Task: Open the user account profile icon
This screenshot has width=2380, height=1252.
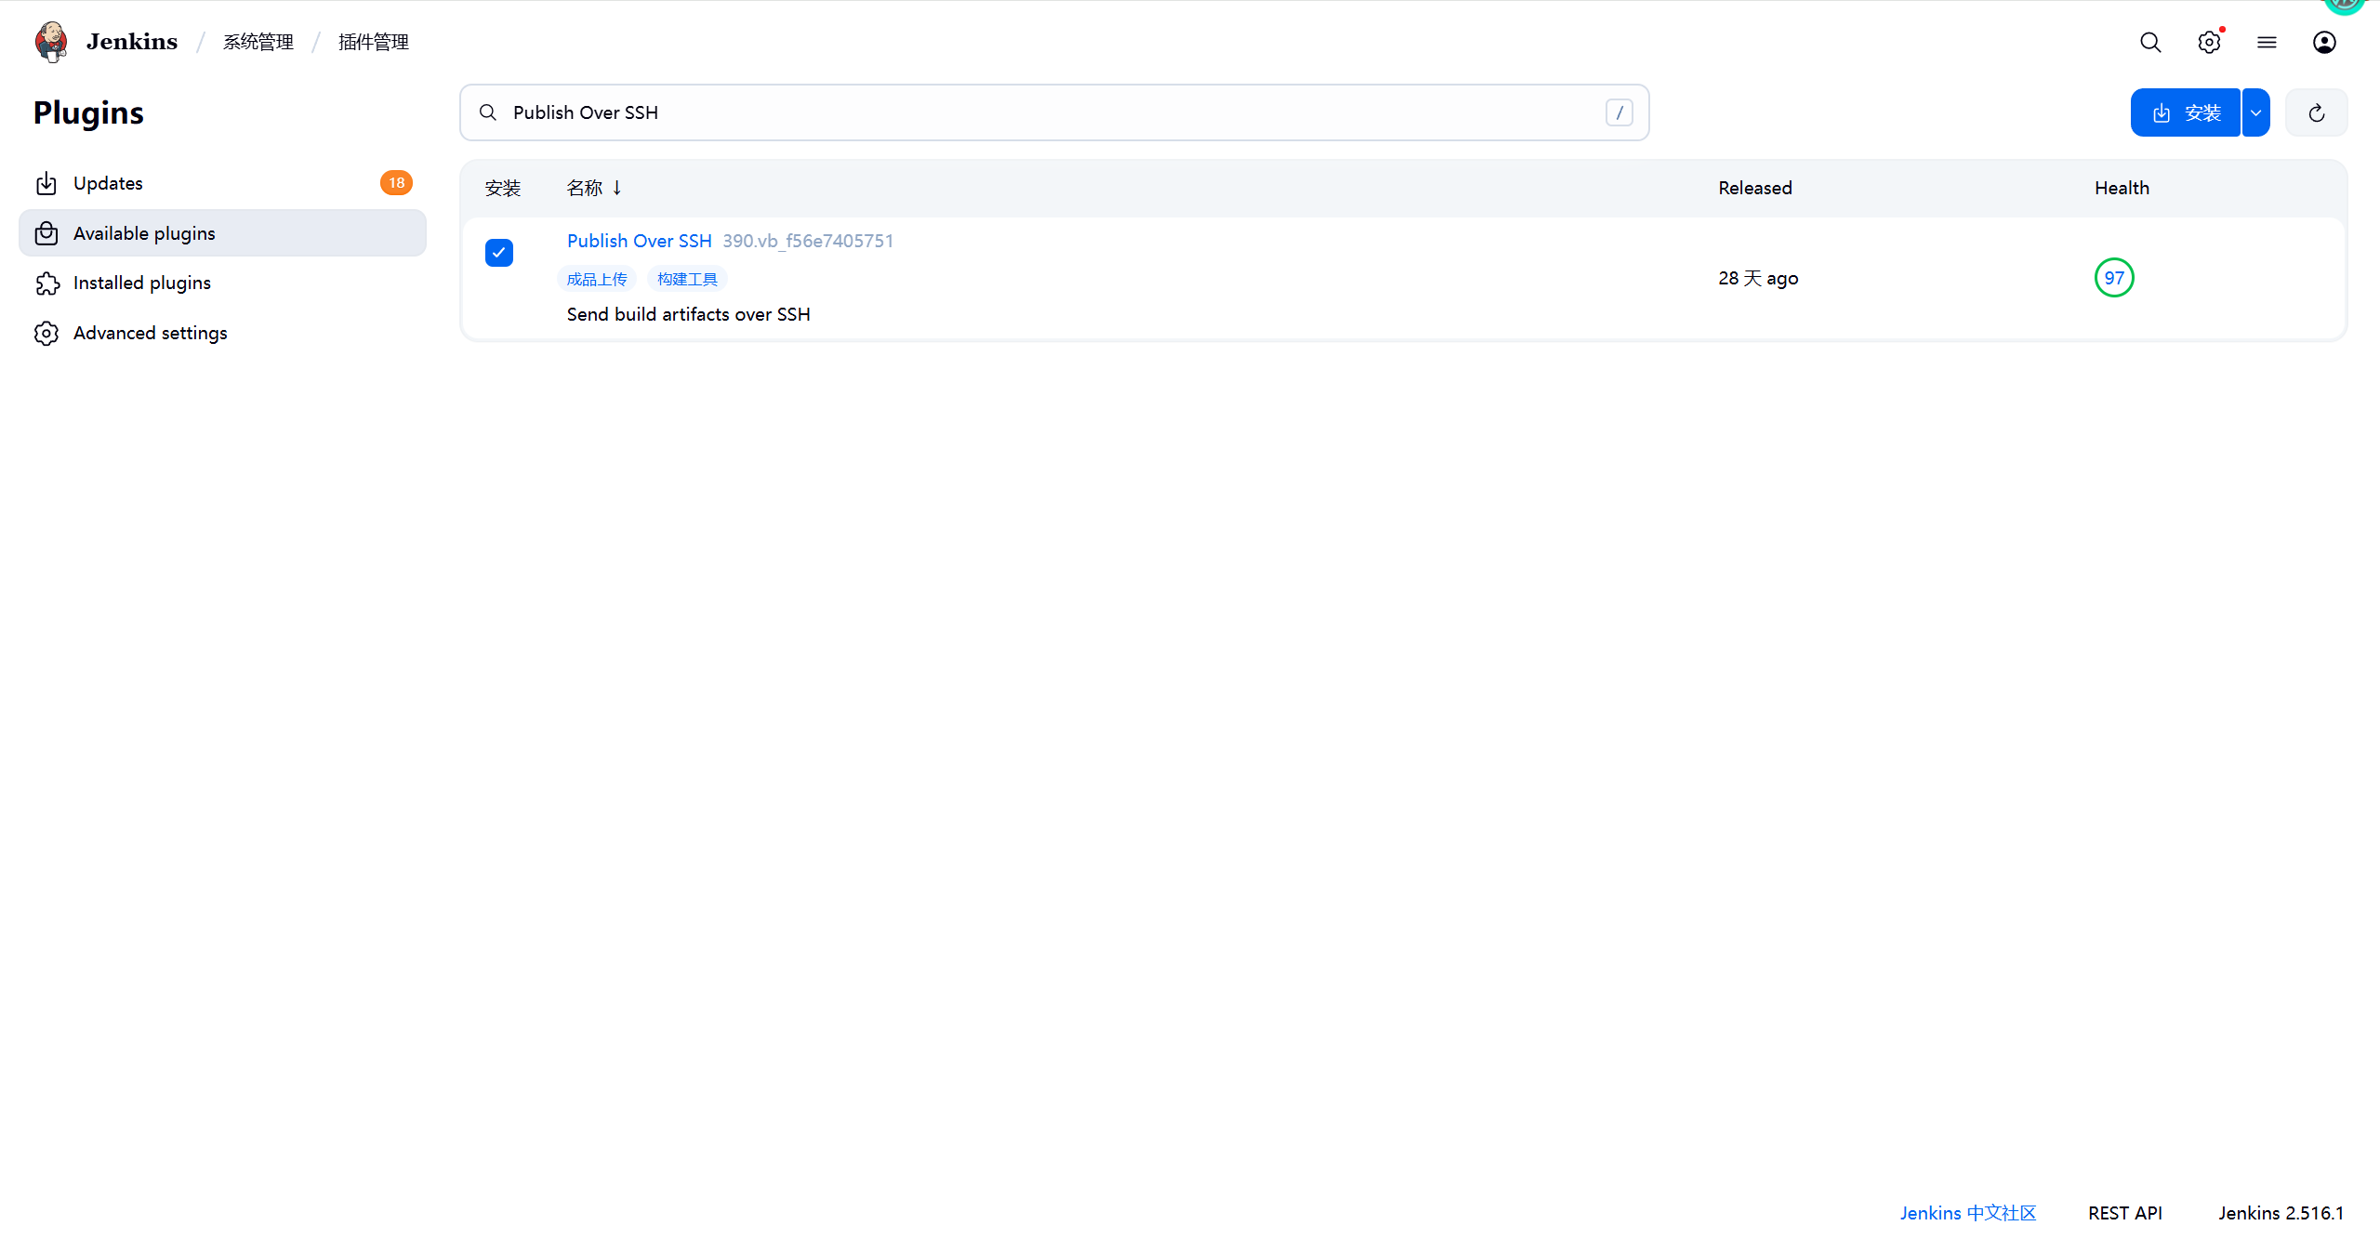Action: (x=2324, y=42)
